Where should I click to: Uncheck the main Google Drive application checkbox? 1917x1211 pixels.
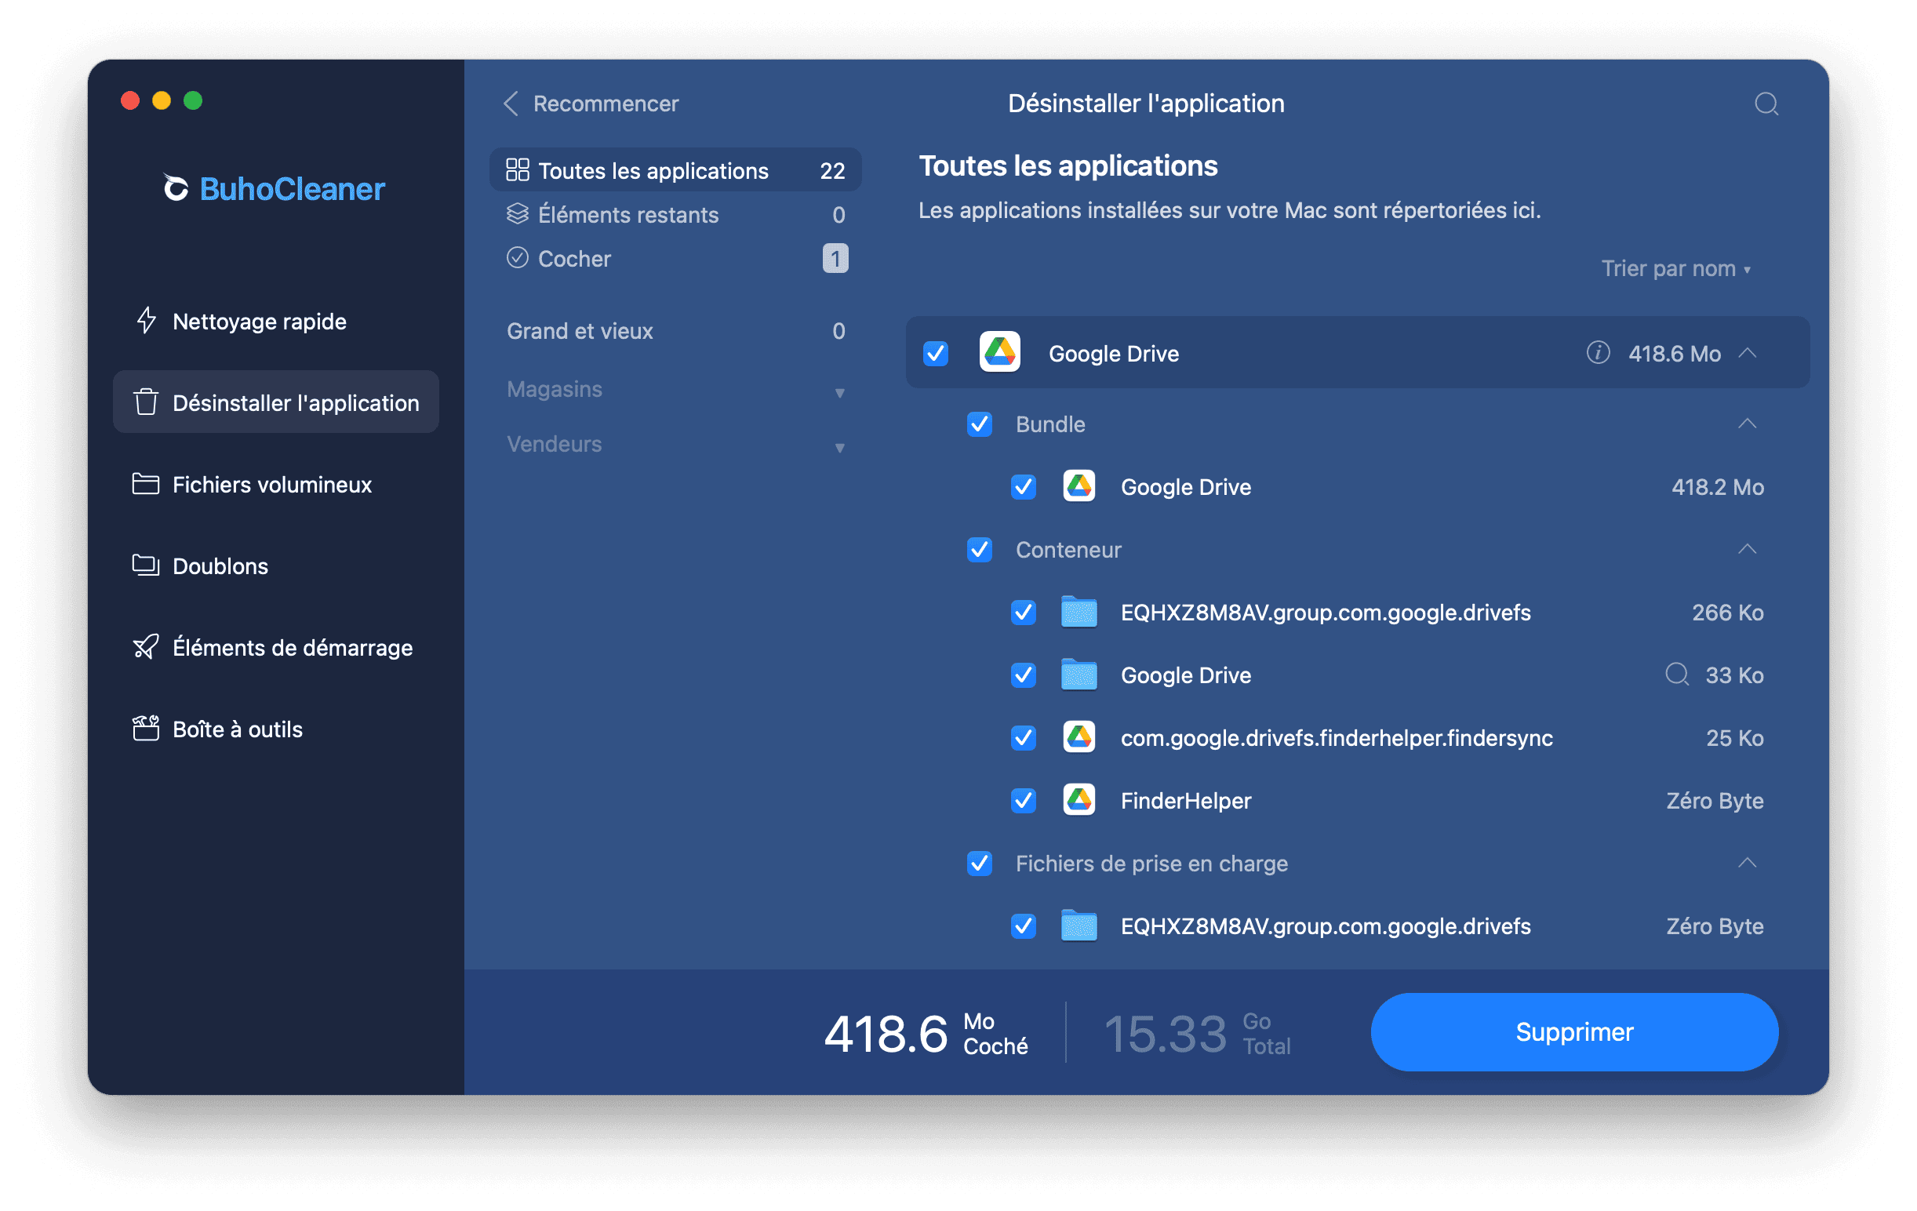pyautogui.click(x=937, y=353)
